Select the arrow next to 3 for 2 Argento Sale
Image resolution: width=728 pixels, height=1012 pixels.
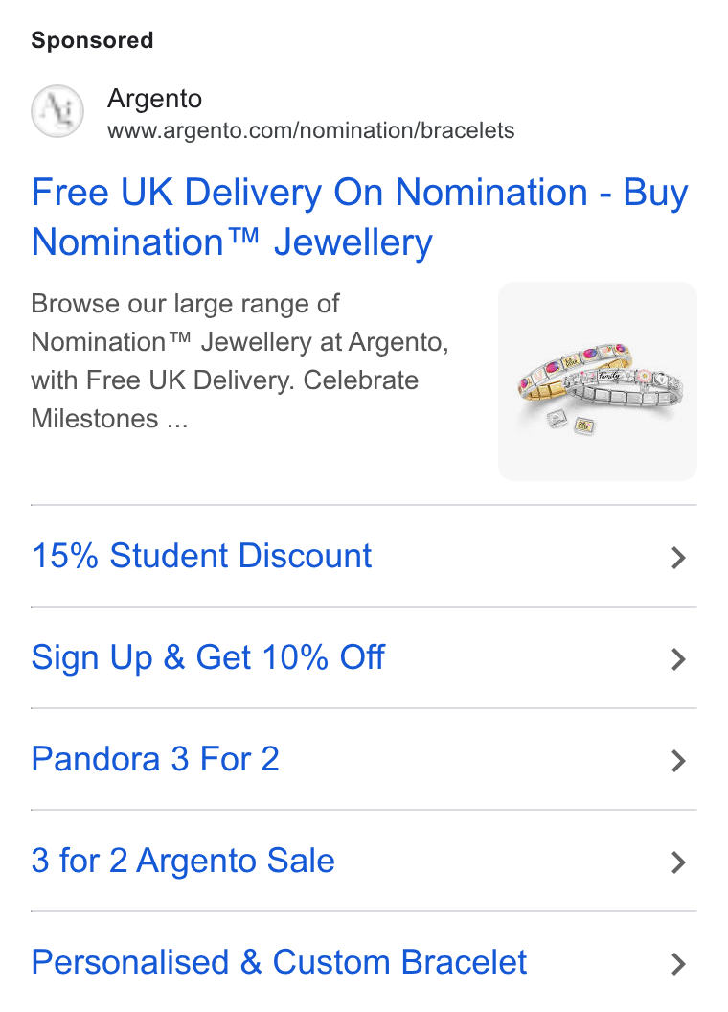click(677, 862)
